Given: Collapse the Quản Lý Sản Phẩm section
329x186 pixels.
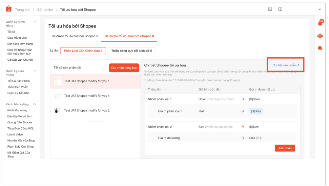Looking at the screenshot, I should click(x=35, y=71).
